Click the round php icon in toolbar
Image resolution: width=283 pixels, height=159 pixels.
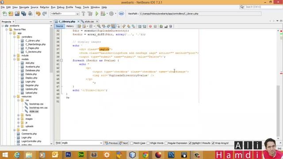pyautogui.click(x=121, y=14)
